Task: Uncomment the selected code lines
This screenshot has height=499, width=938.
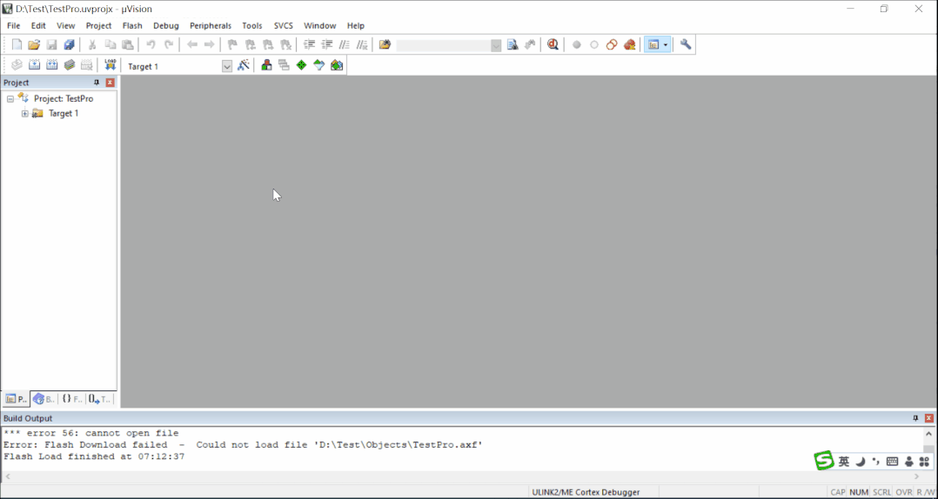Action: tap(362, 45)
